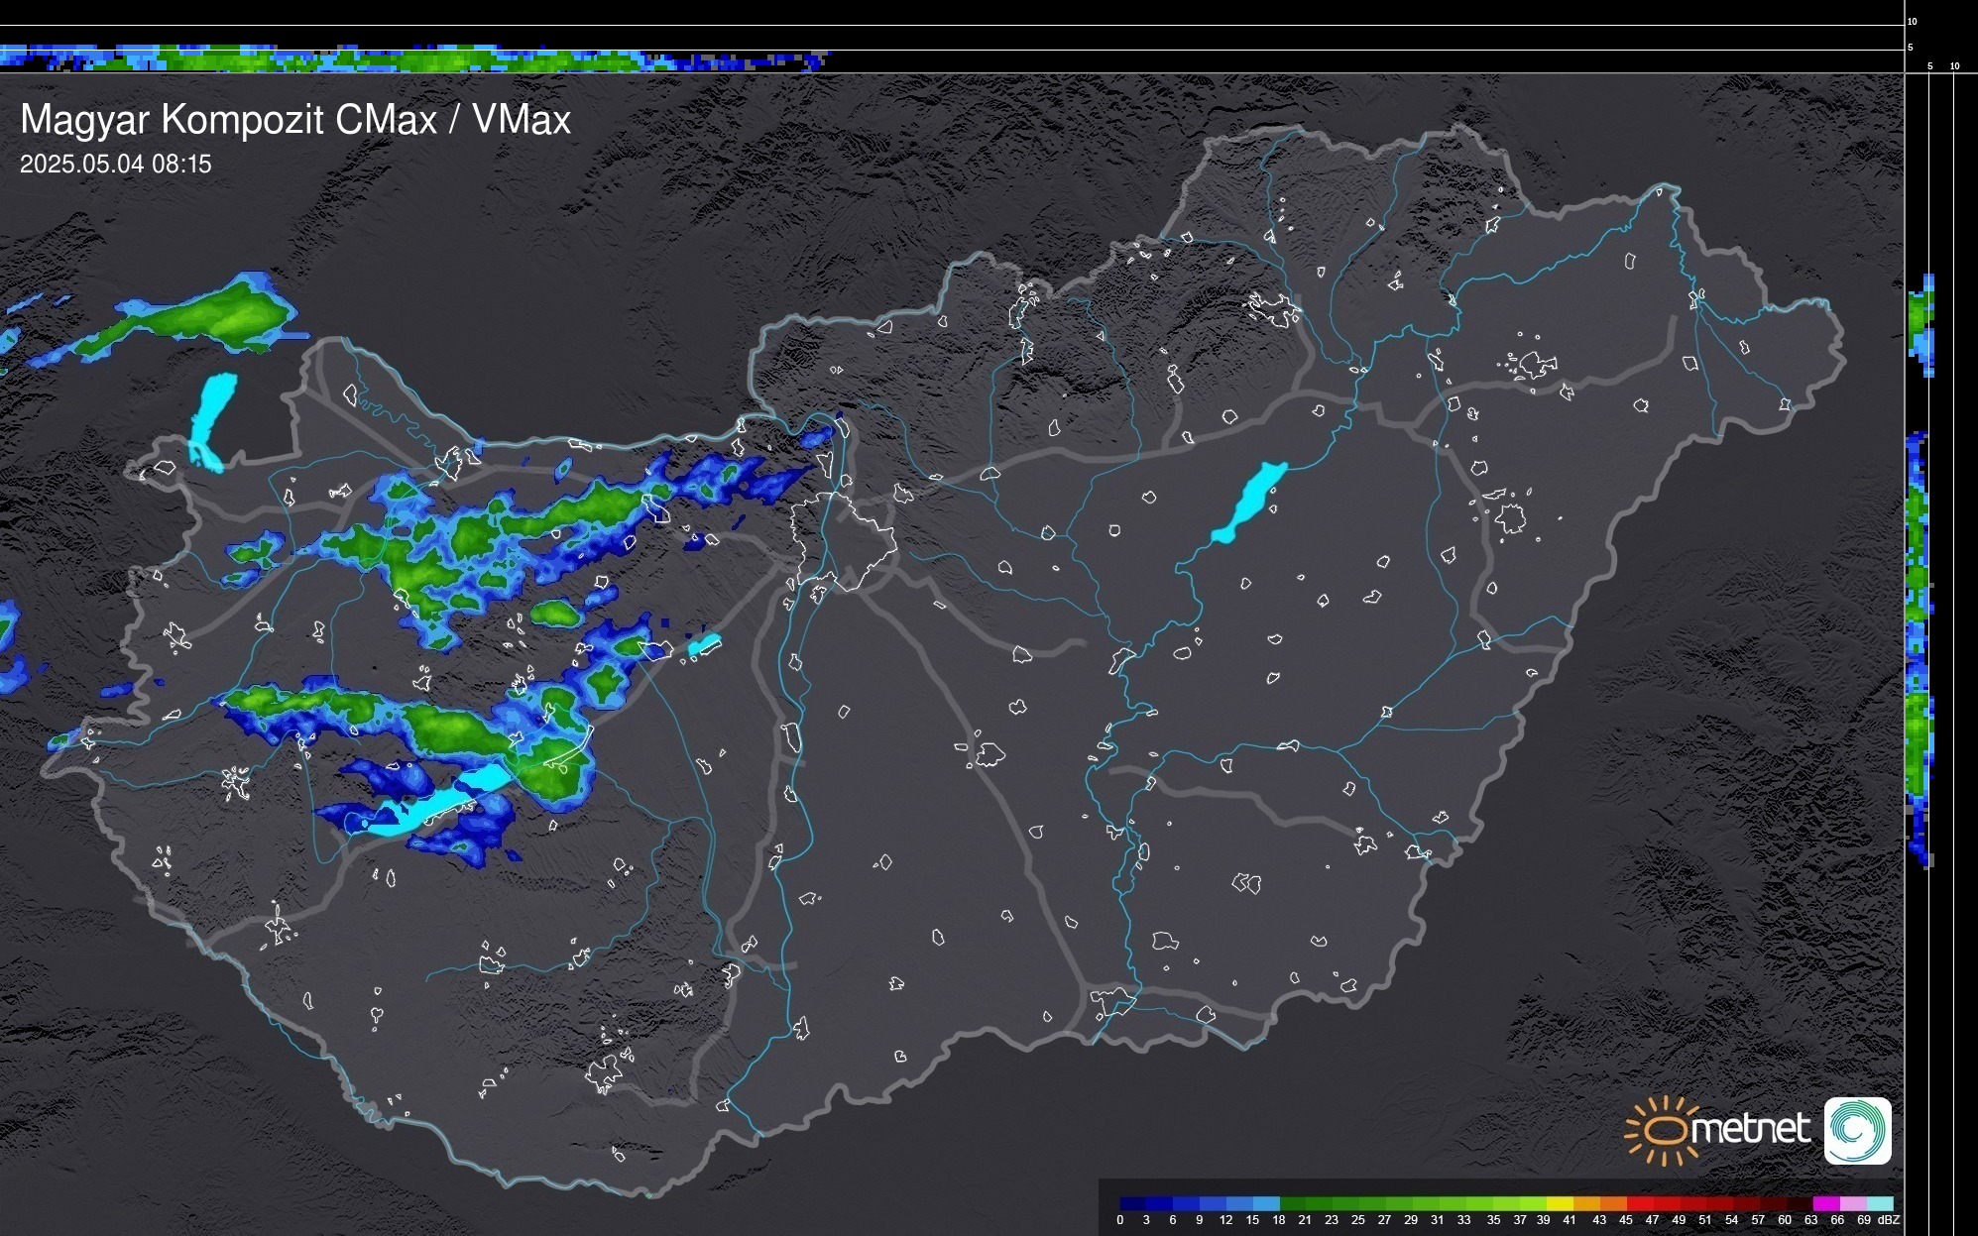Click the right-side VMax vertical profile strip
This screenshot has width=1978, height=1236.
point(1920,595)
